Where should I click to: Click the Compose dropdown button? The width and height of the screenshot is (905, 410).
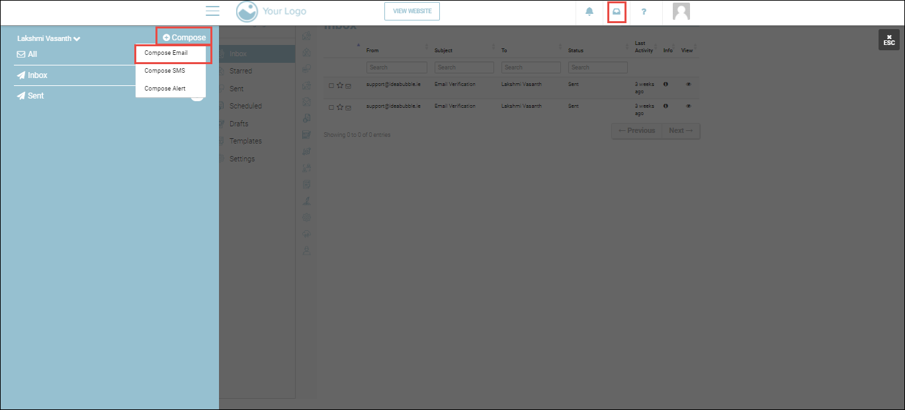tap(184, 38)
